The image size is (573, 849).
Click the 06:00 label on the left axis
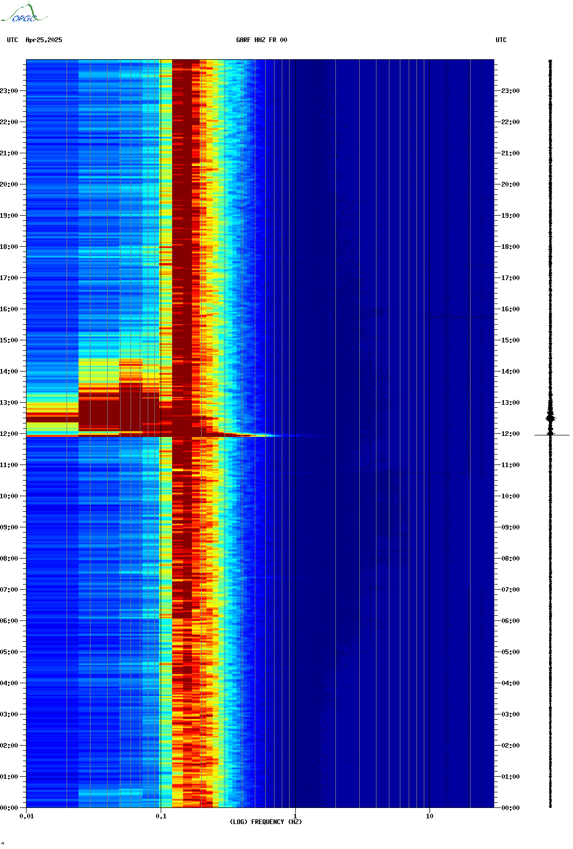(9, 621)
